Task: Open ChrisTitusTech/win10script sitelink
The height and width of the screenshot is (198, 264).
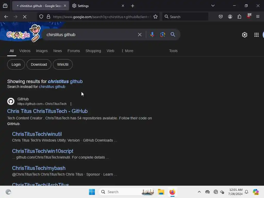Action: pos(43,151)
